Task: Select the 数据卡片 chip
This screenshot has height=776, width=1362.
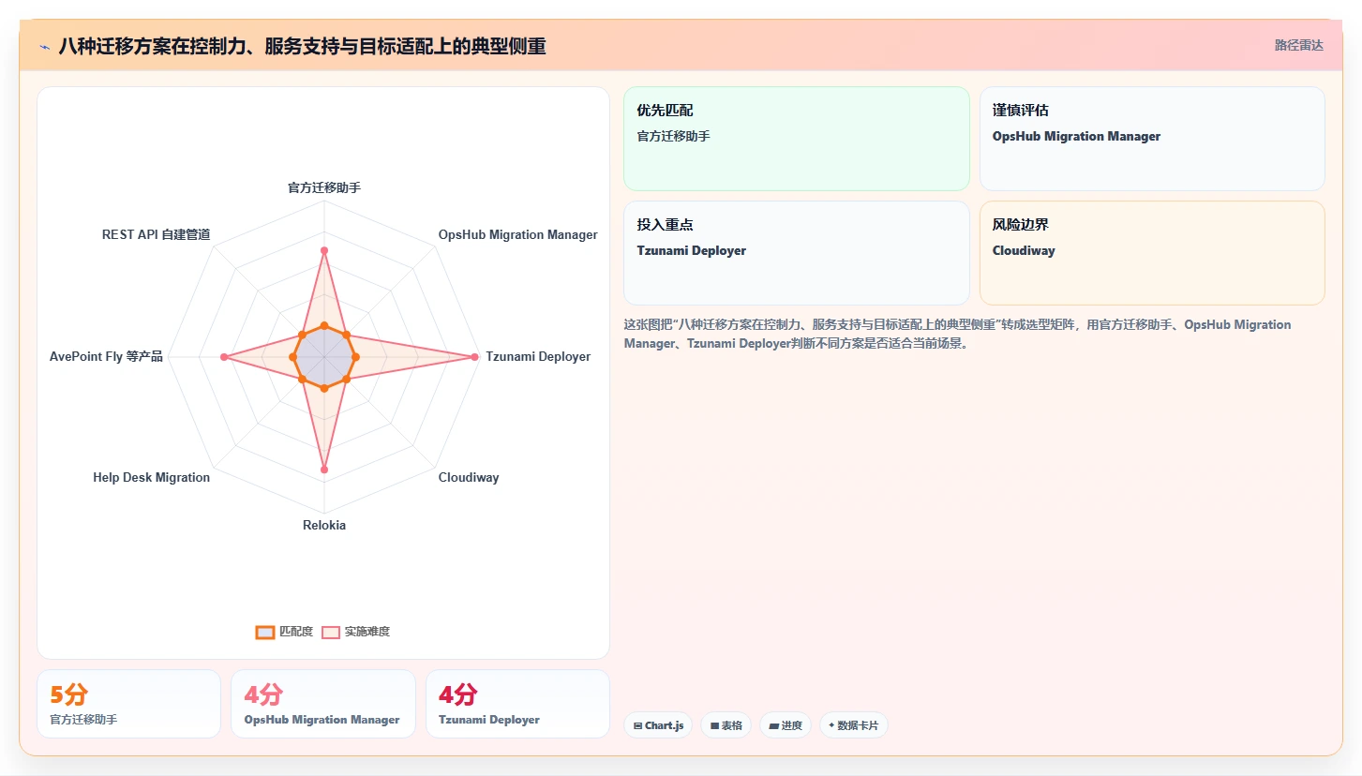Action: point(854,725)
